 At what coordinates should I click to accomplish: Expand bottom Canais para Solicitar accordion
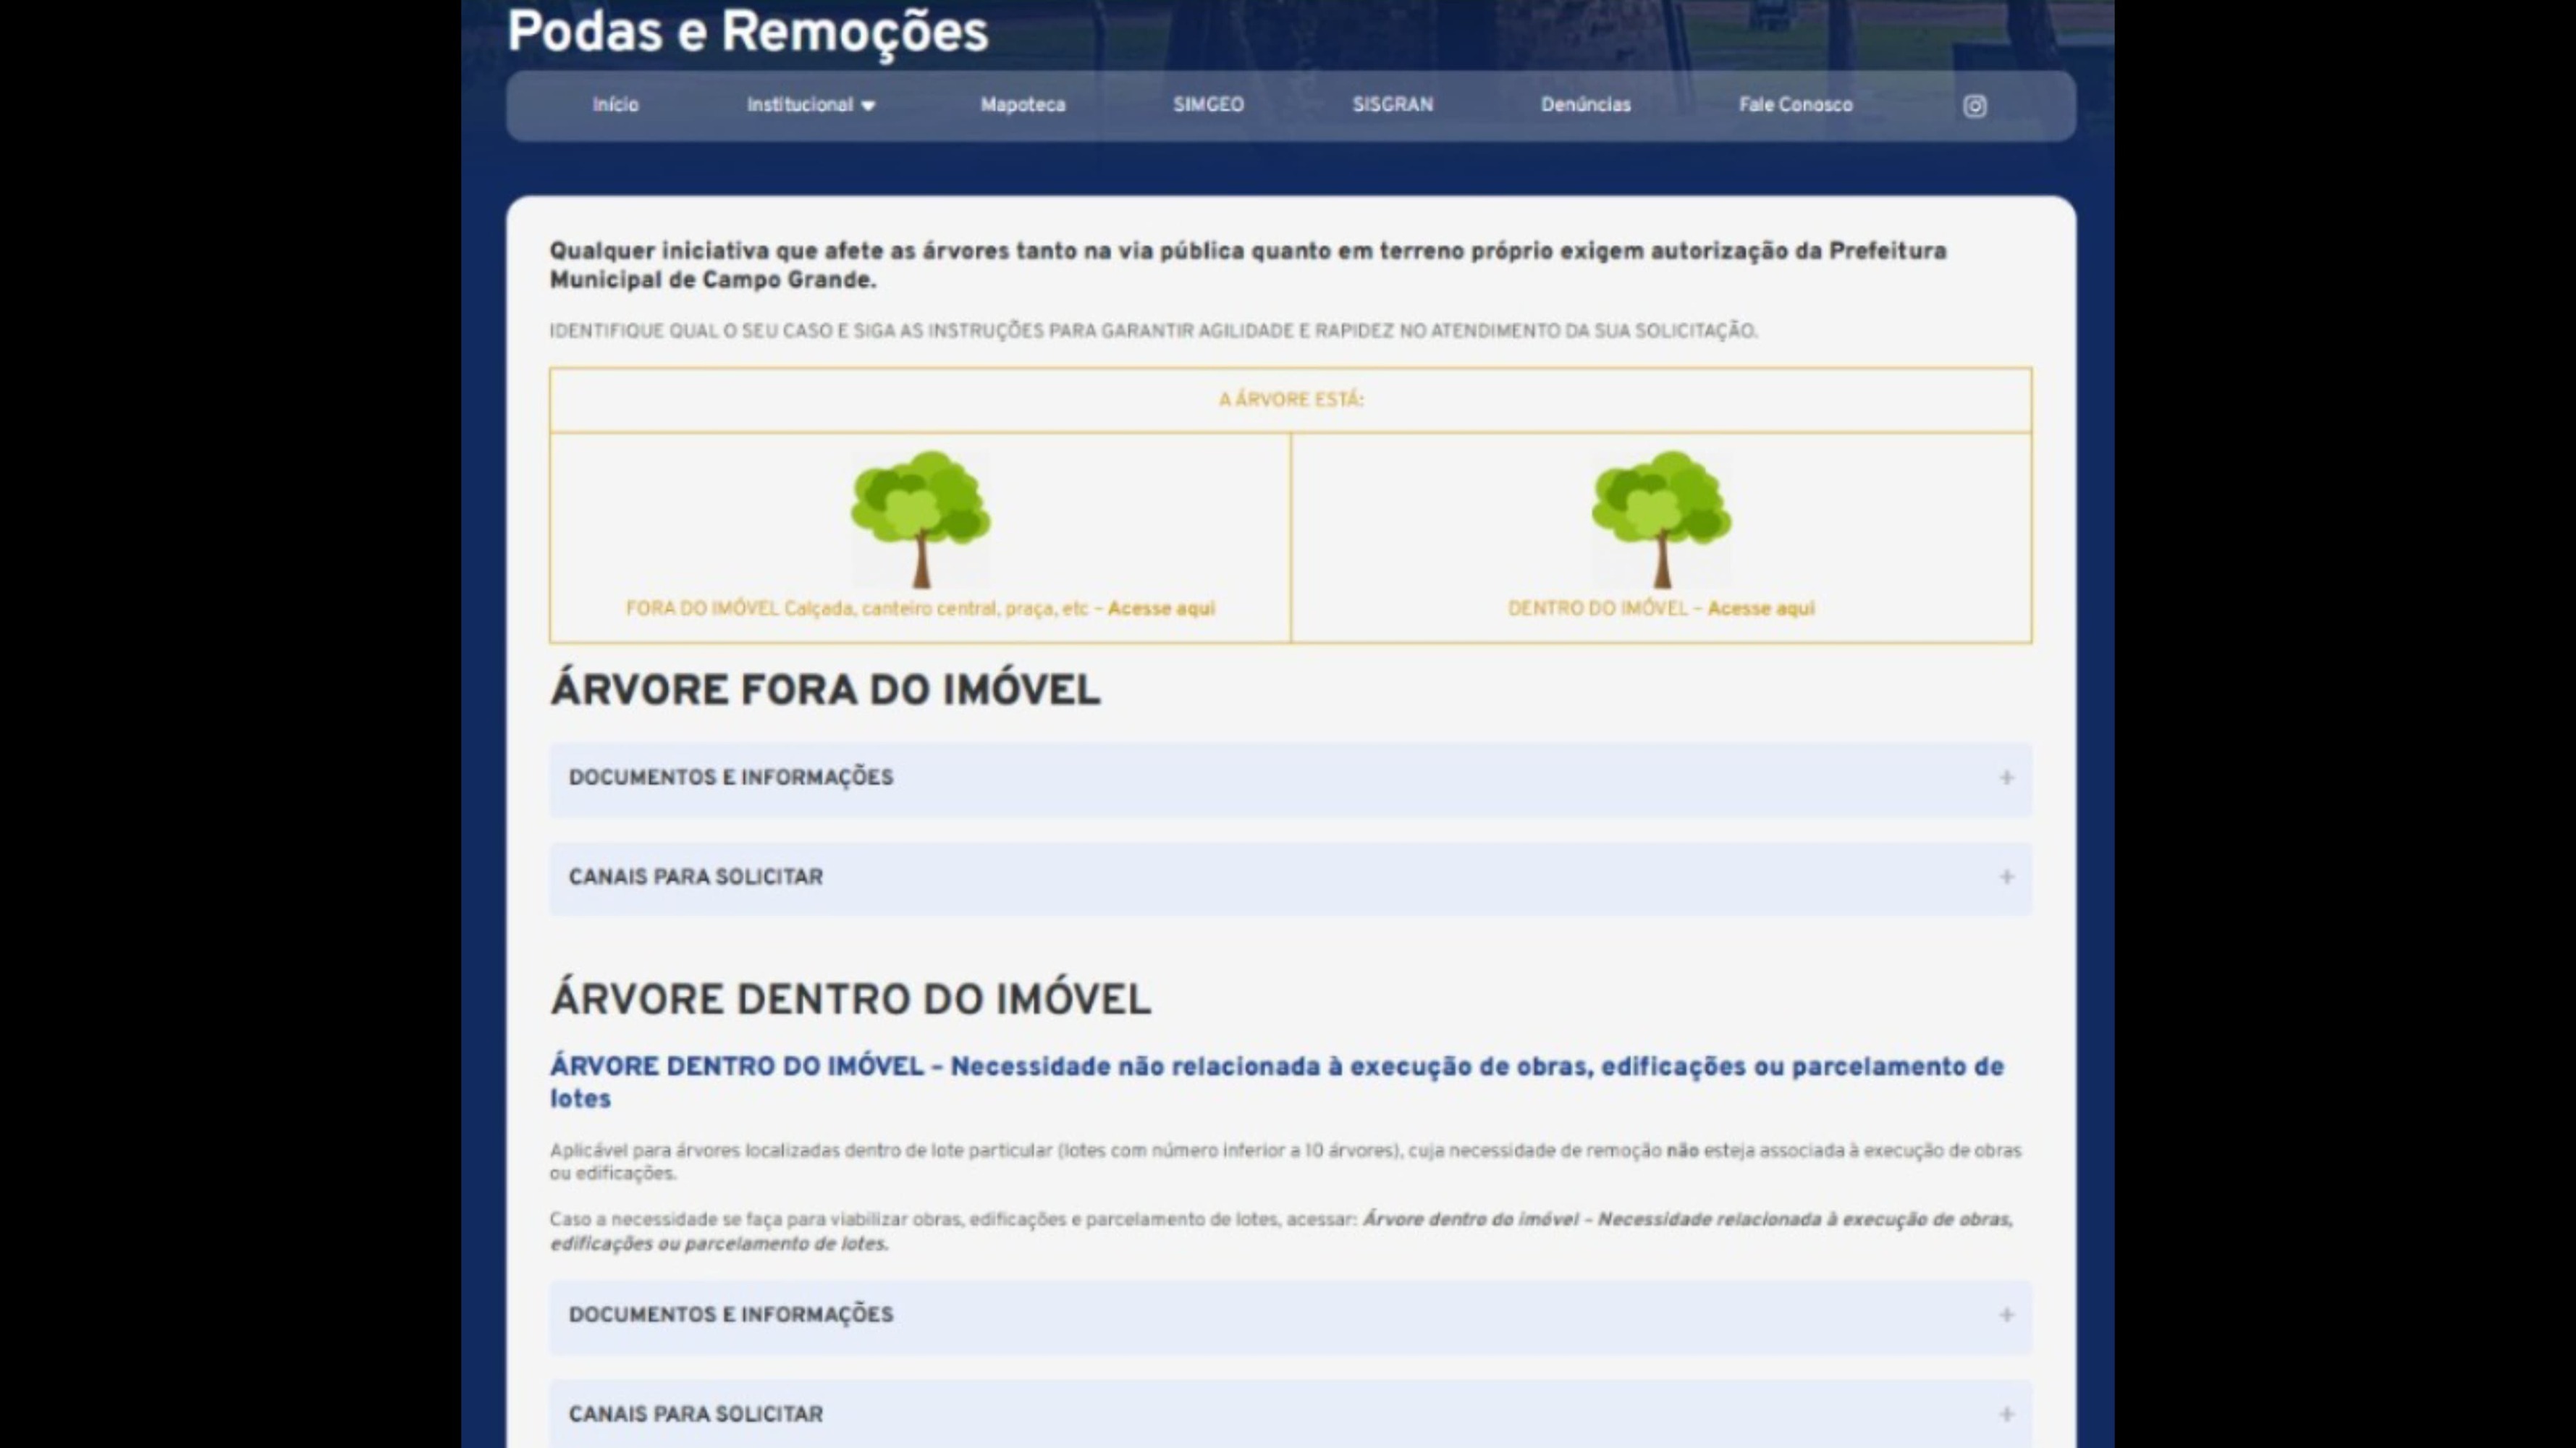pyautogui.click(x=696, y=1414)
